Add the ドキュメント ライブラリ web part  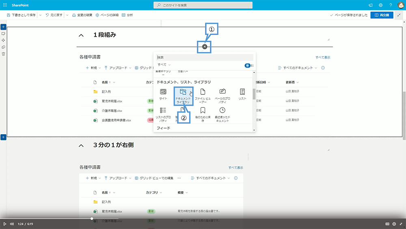[184, 96]
